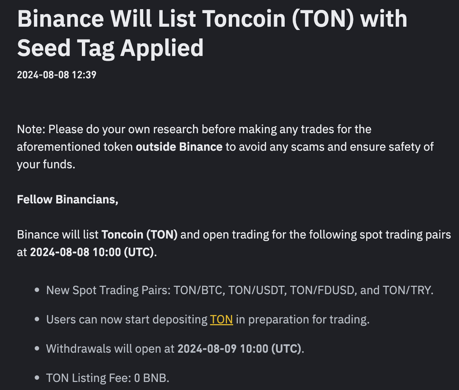Click the 'Fellow Binancians,' greeting
Image resolution: width=459 pixels, height=390 pixels.
(x=68, y=199)
